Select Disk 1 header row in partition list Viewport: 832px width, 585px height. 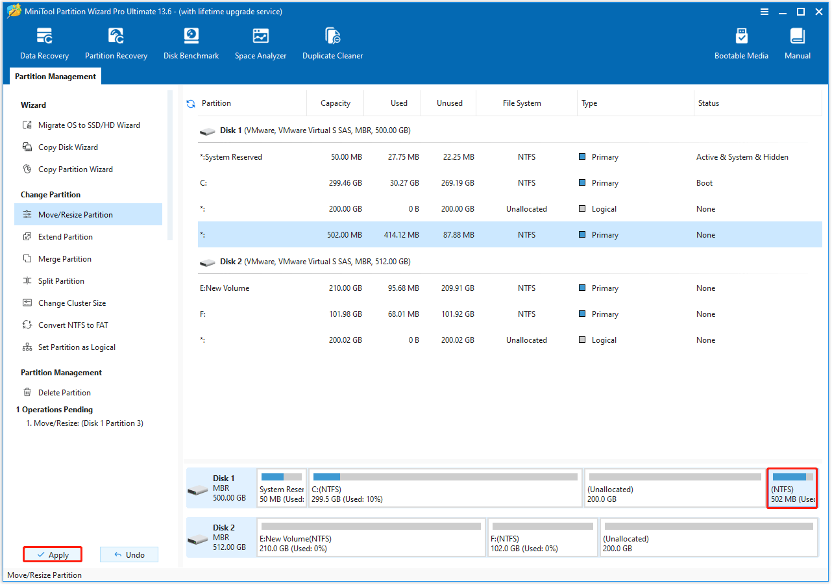(x=510, y=131)
